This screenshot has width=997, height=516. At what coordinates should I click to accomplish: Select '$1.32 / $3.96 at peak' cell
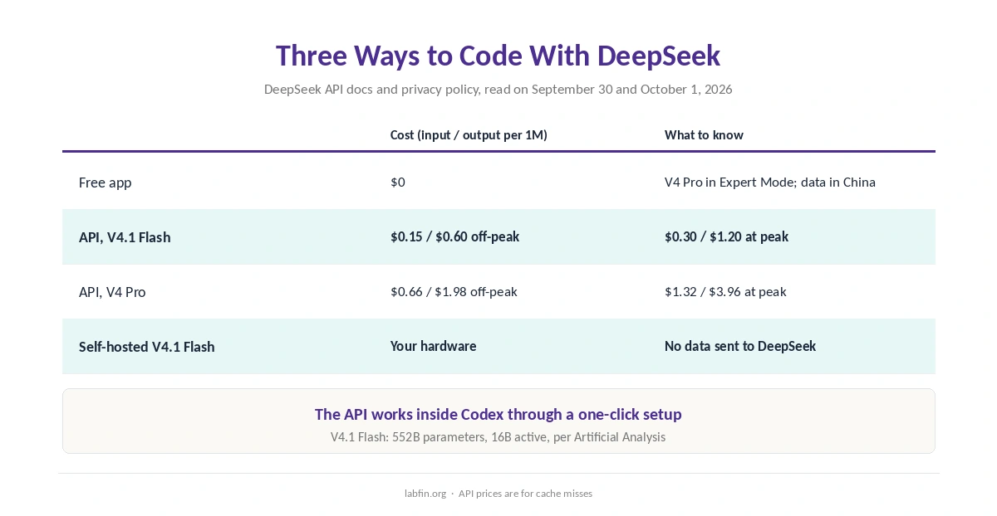point(725,291)
